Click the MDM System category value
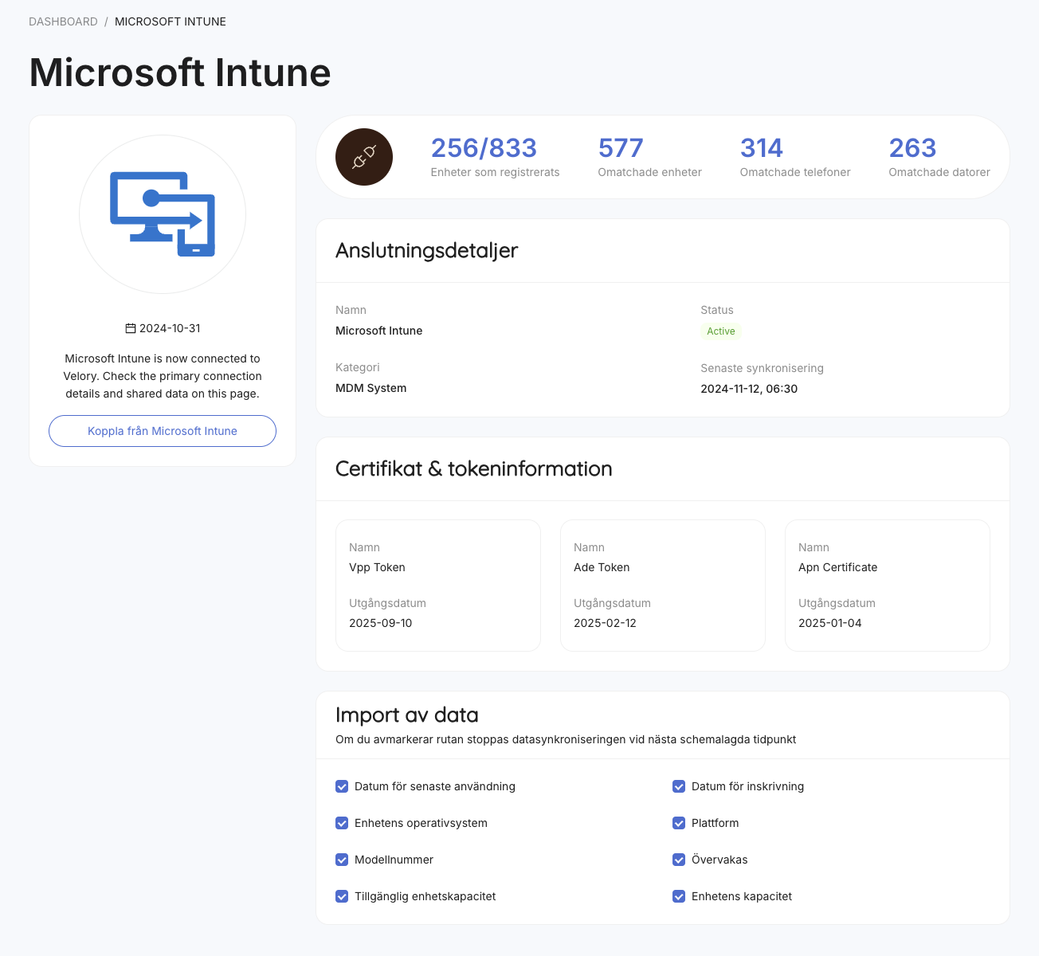The width and height of the screenshot is (1039, 956). click(x=371, y=388)
